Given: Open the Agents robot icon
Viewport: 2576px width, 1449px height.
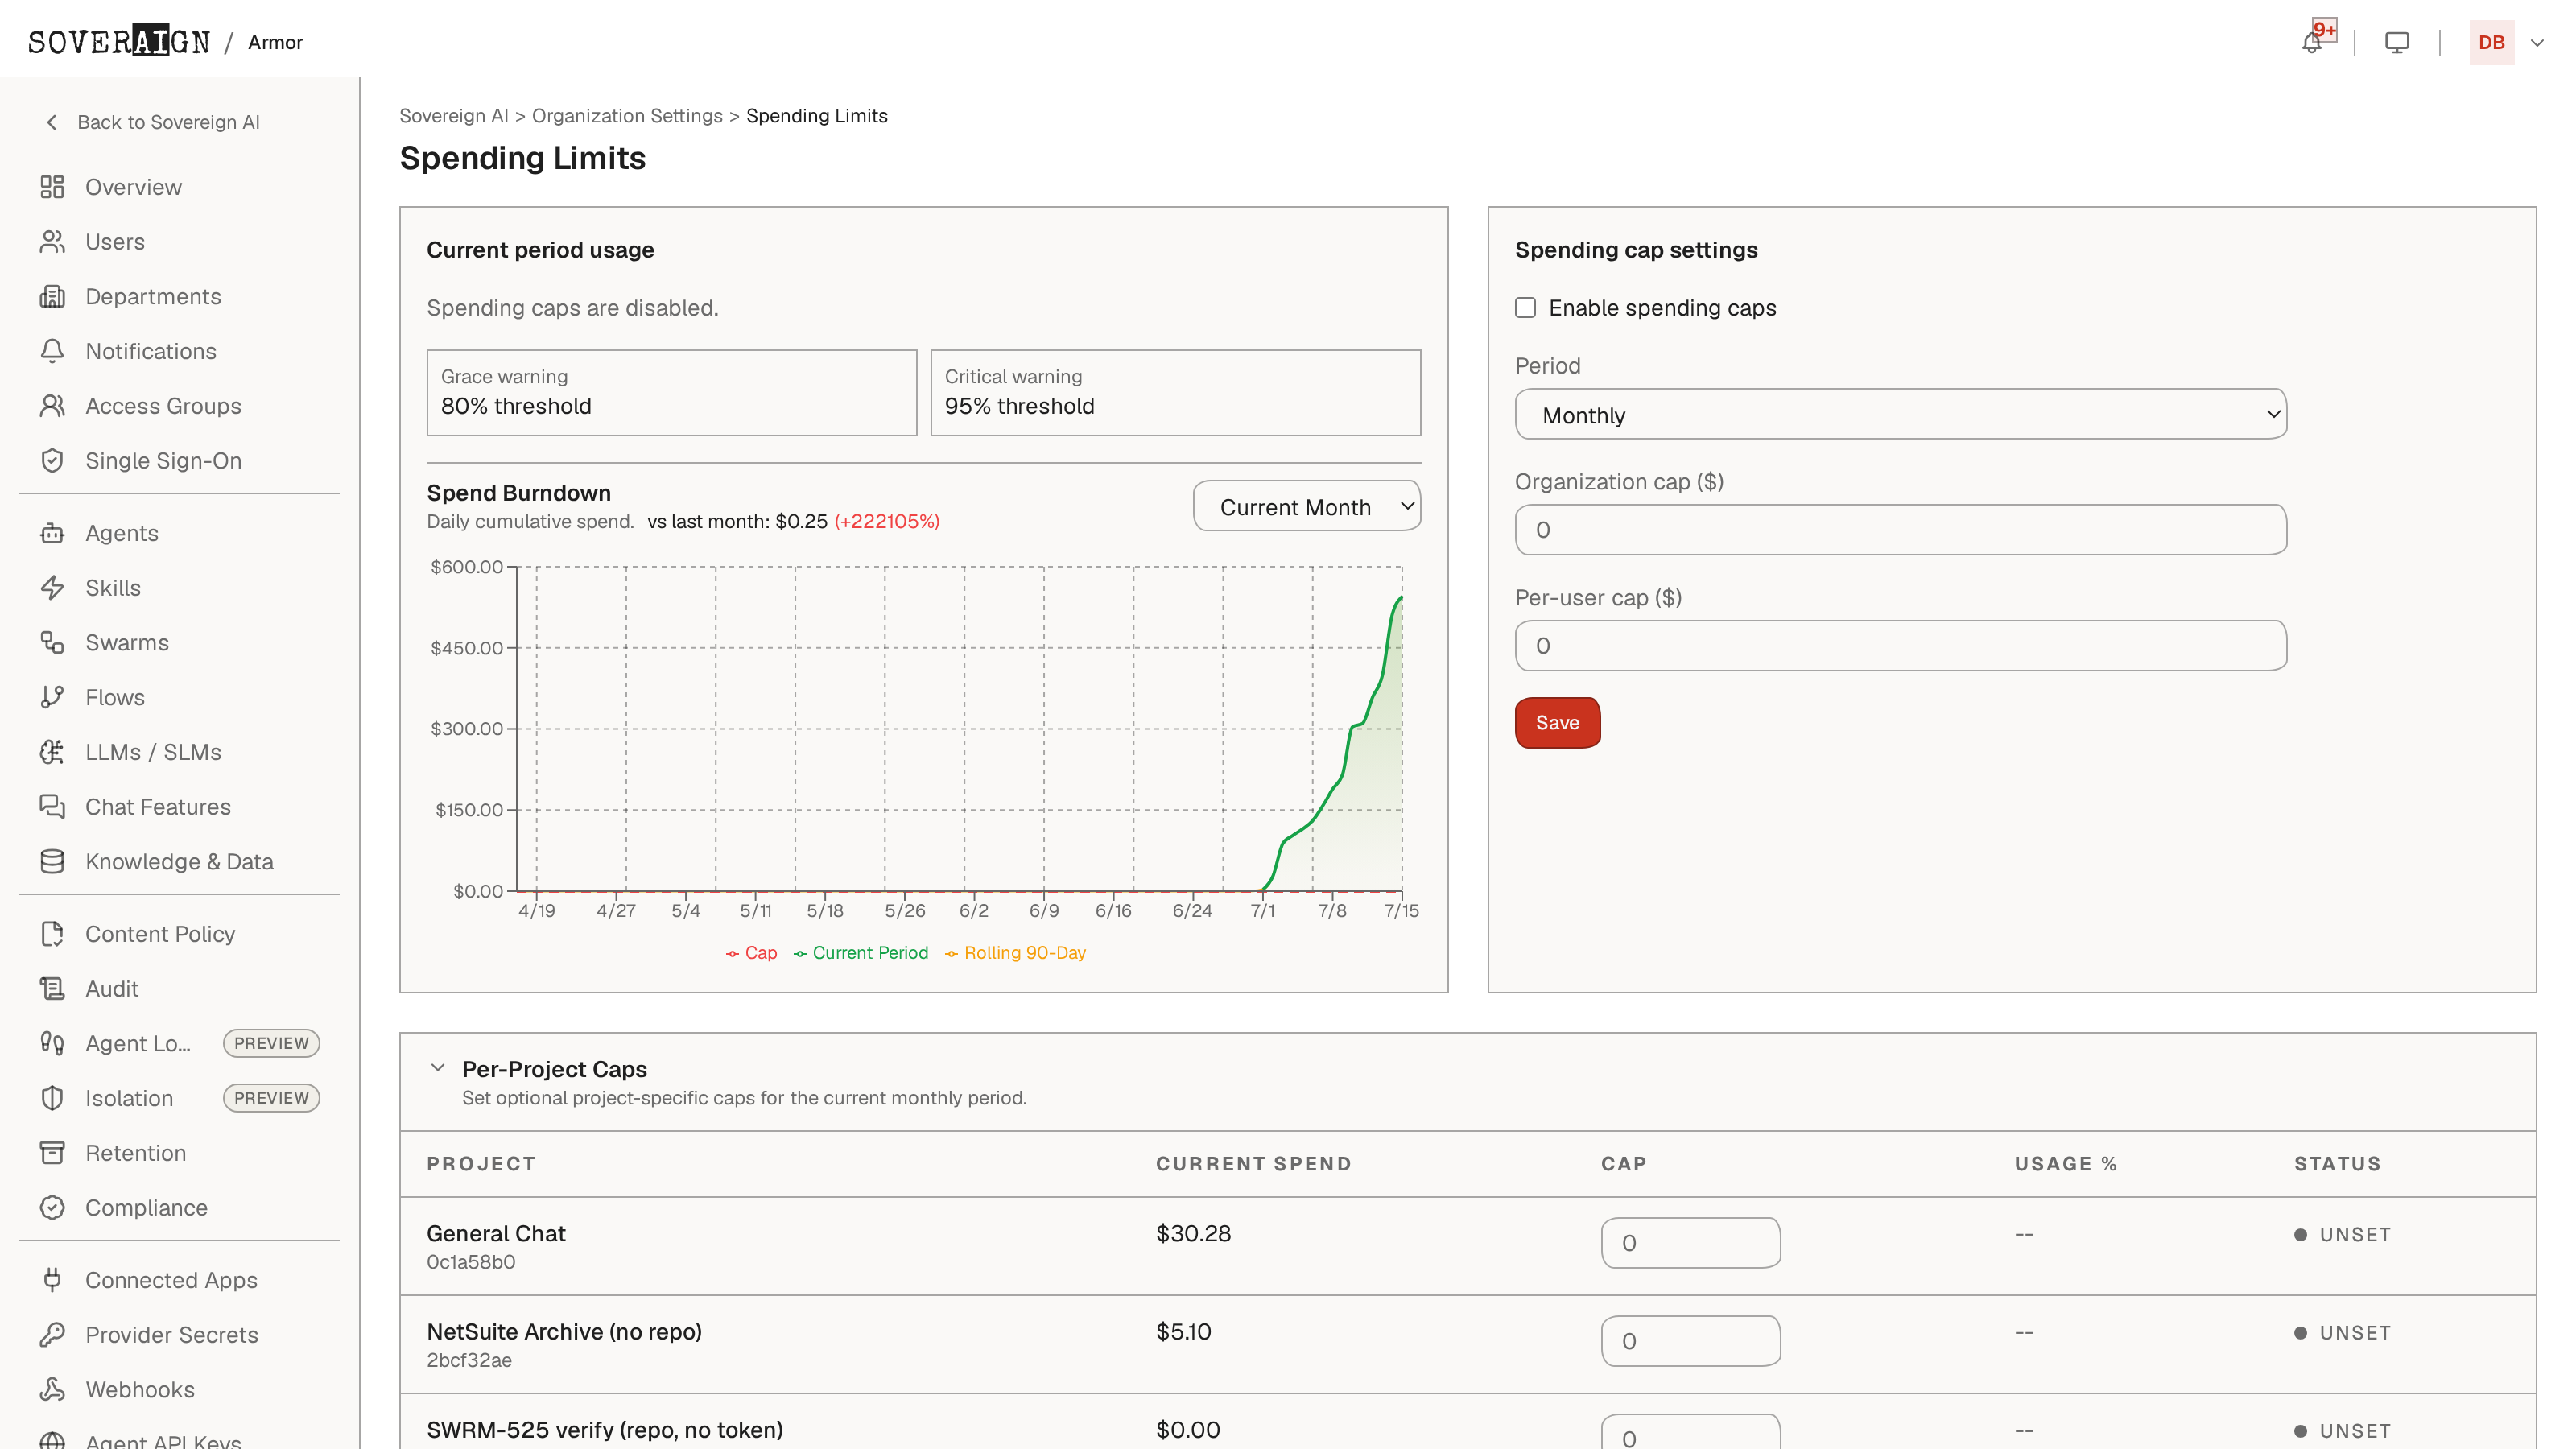Looking at the screenshot, I should tap(52, 533).
